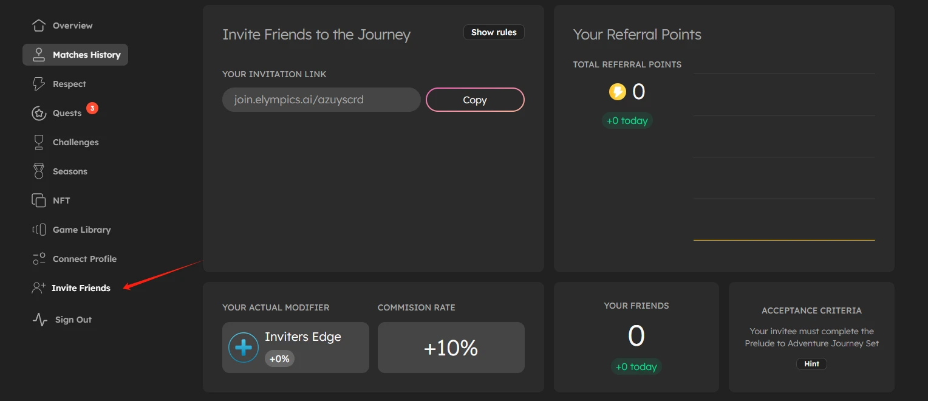Open Seasons using the medal icon
The width and height of the screenshot is (928, 401).
(38, 171)
